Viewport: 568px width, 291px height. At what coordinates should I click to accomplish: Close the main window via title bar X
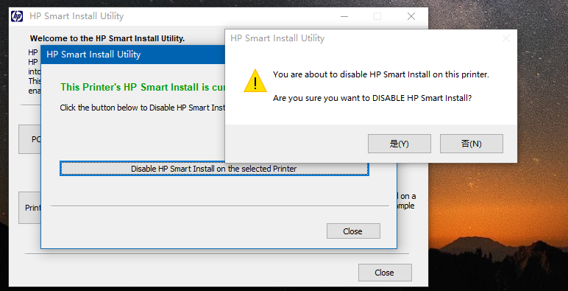[x=411, y=16]
